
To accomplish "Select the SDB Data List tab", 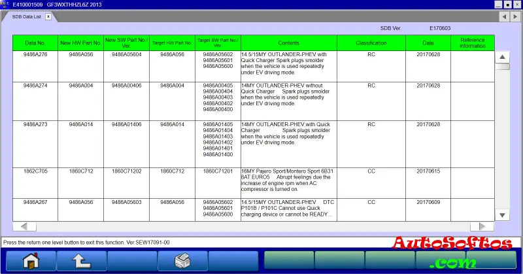I will click(x=27, y=17).
